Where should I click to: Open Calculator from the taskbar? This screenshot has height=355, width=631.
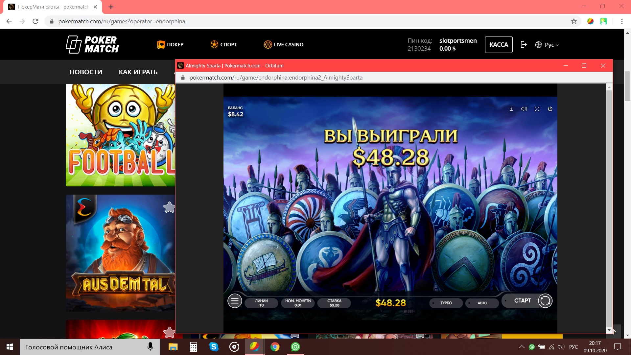click(194, 347)
